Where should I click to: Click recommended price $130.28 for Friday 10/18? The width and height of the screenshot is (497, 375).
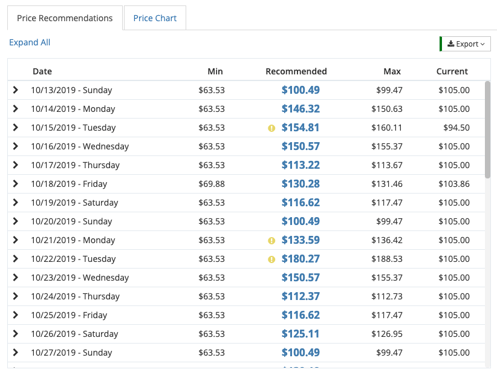(x=300, y=184)
